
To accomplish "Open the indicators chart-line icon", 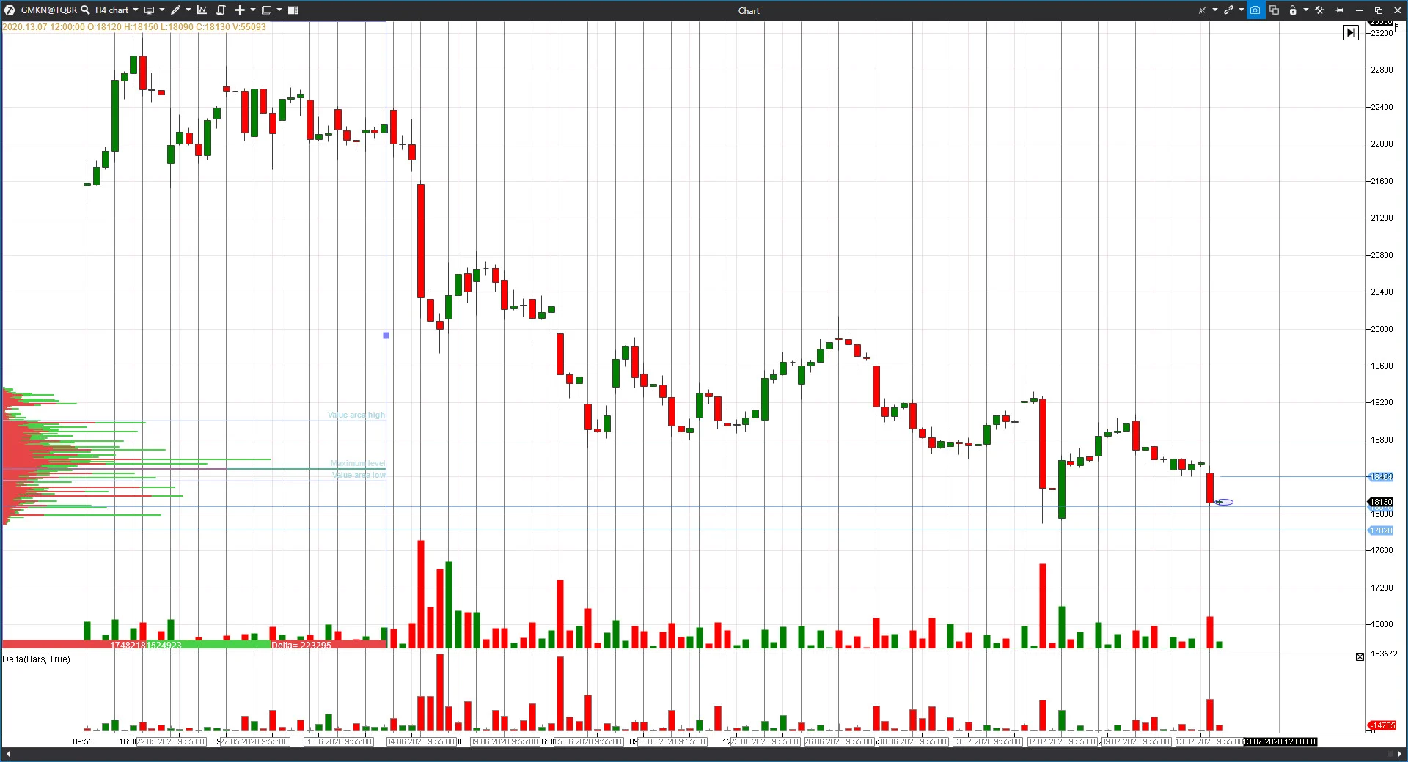I will [202, 10].
